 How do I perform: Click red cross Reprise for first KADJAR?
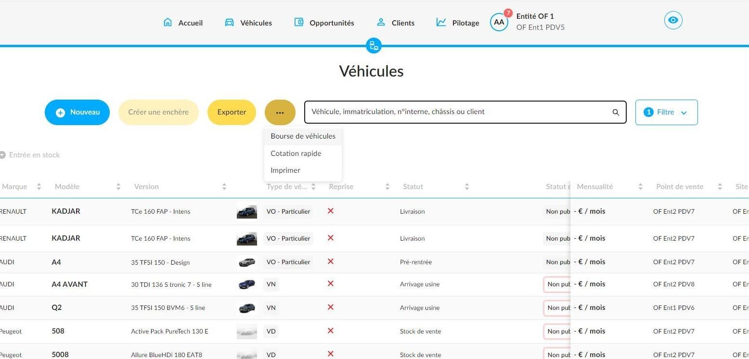coord(330,211)
